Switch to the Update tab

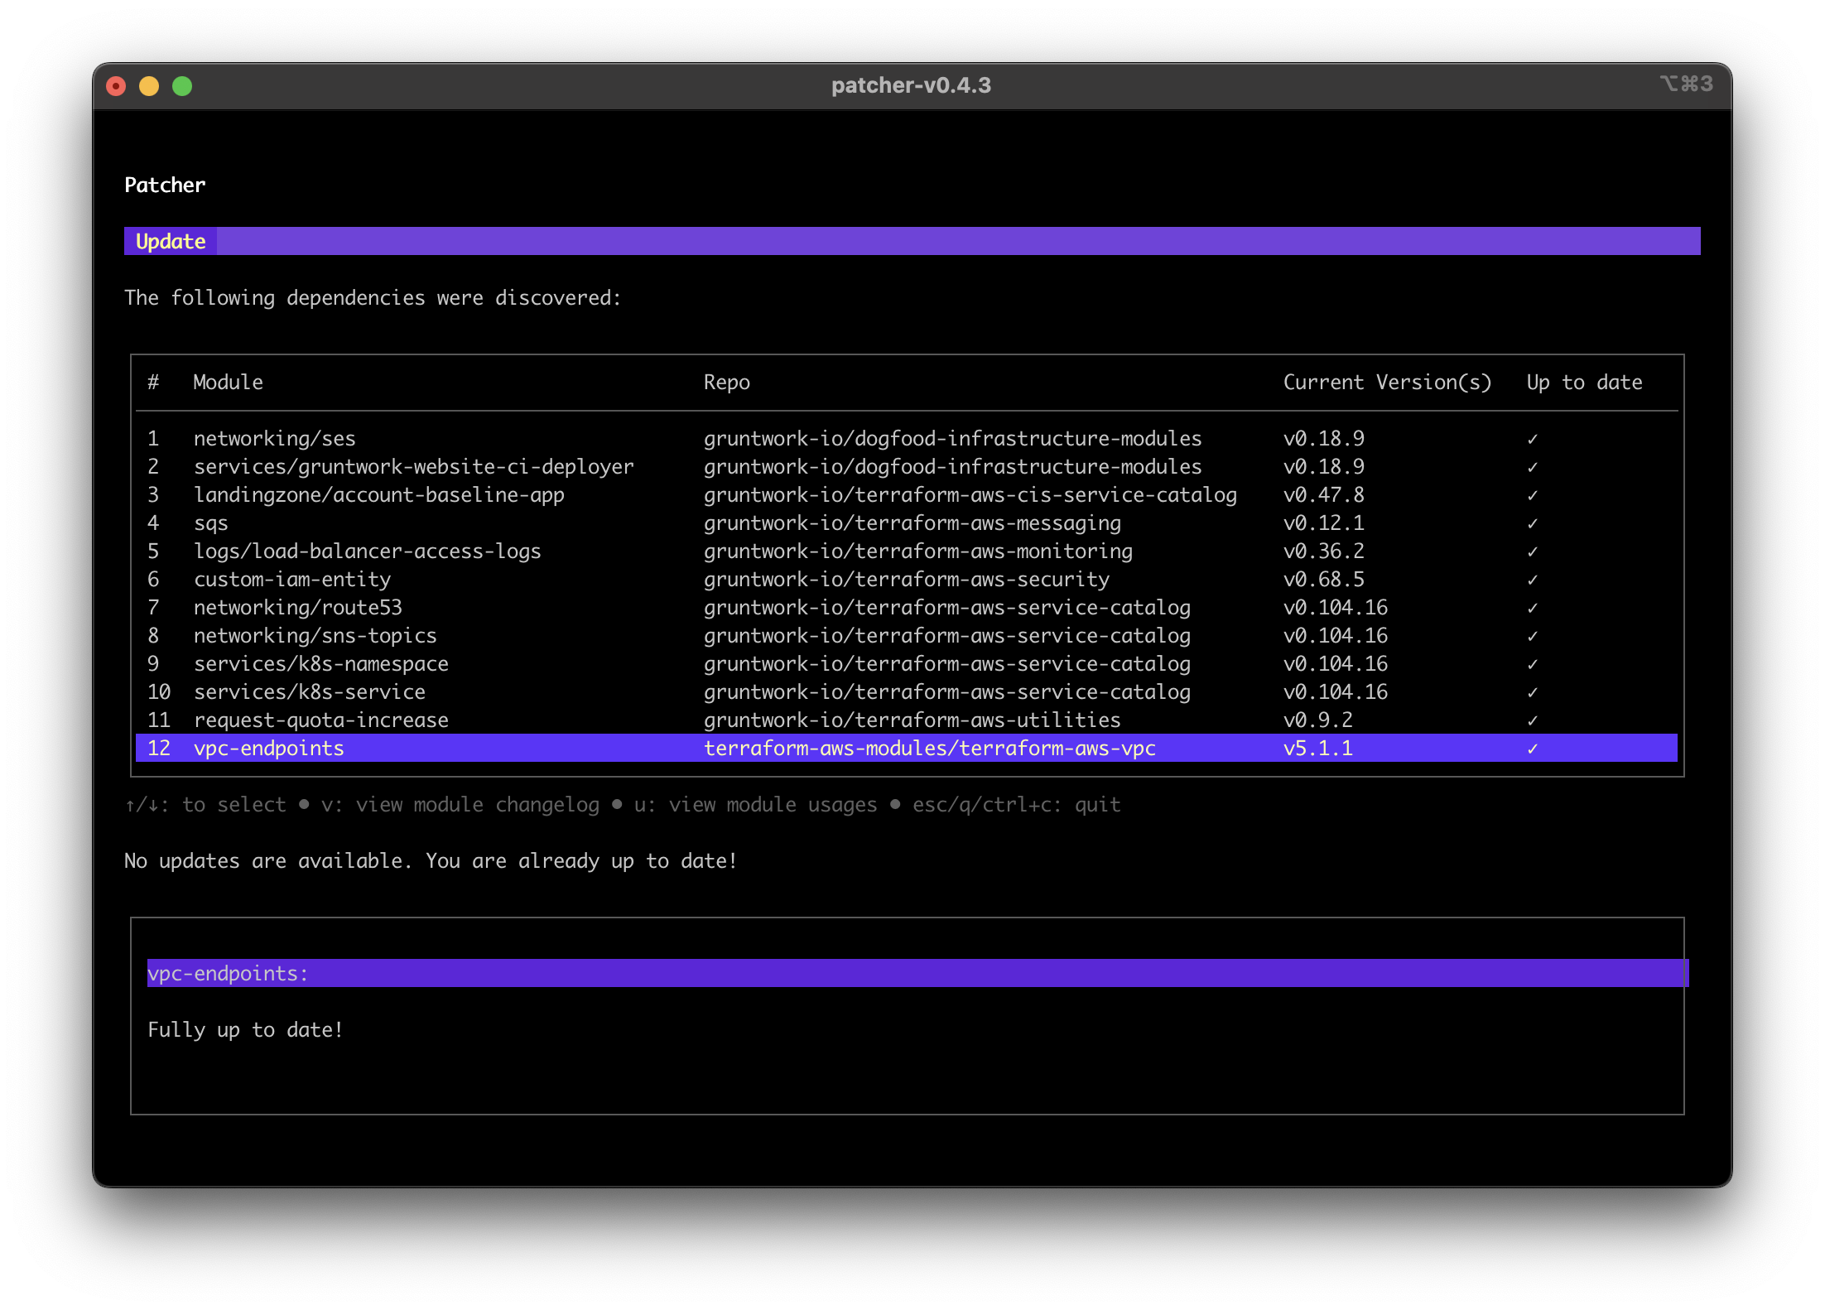(170, 241)
